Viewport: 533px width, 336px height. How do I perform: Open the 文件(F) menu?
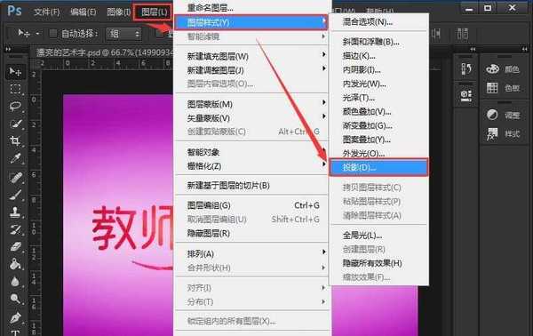[x=47, y=12]
